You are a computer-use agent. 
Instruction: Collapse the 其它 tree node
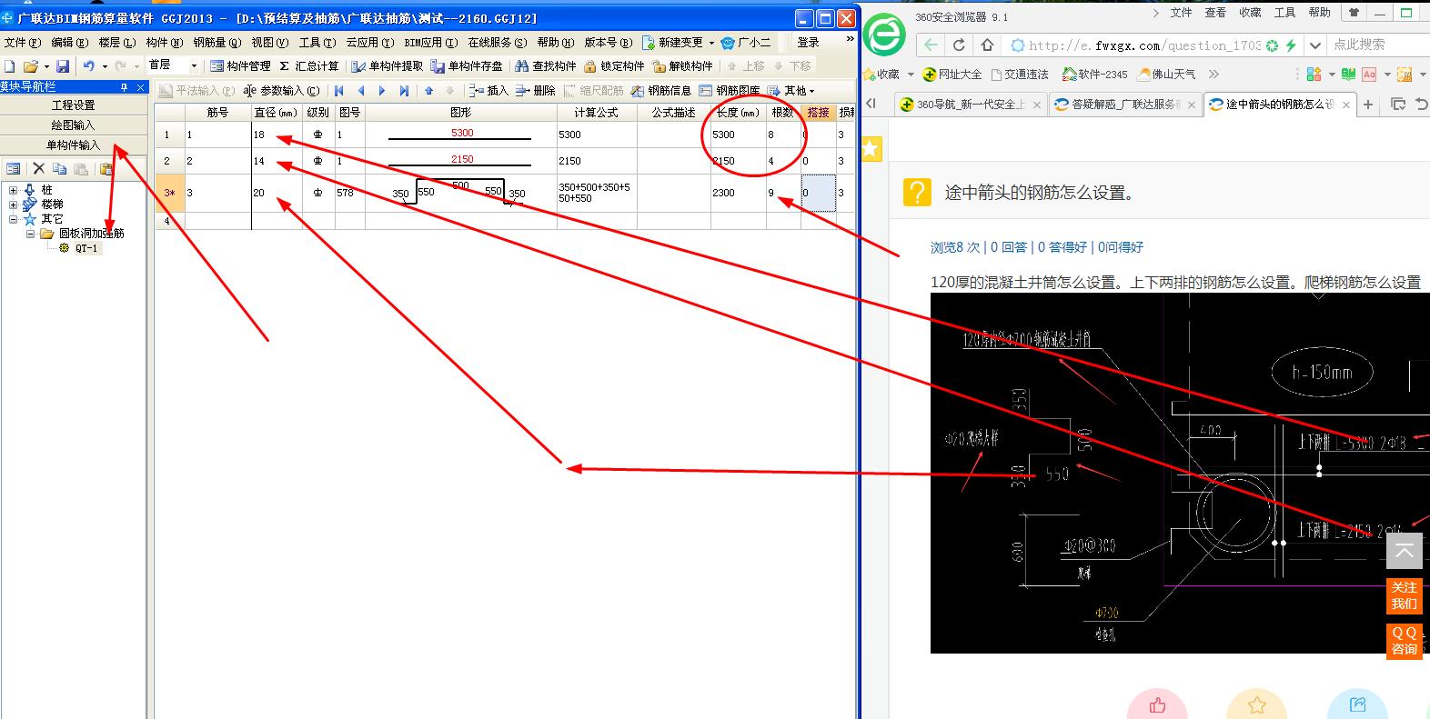click(13, 219)
